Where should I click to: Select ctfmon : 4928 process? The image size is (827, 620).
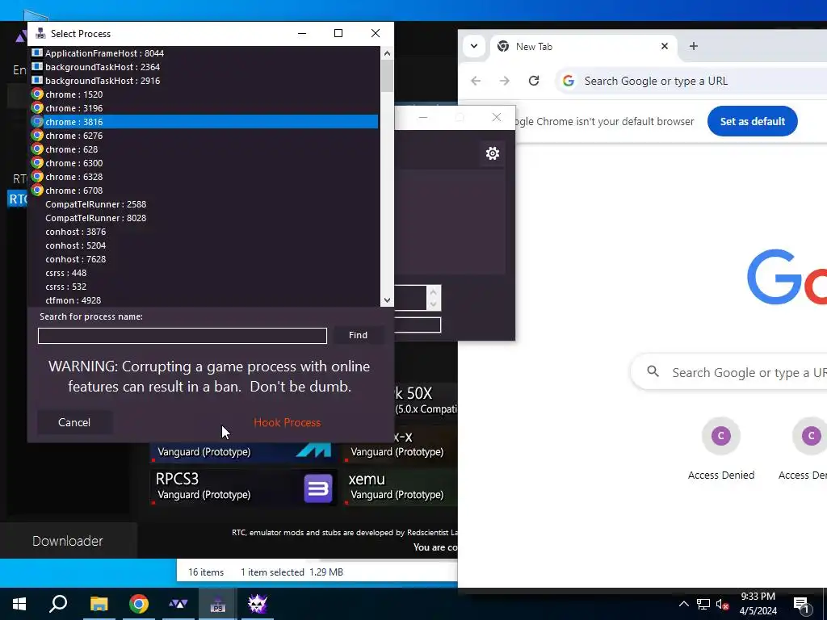pyautogui.click(x=204, y=300)
